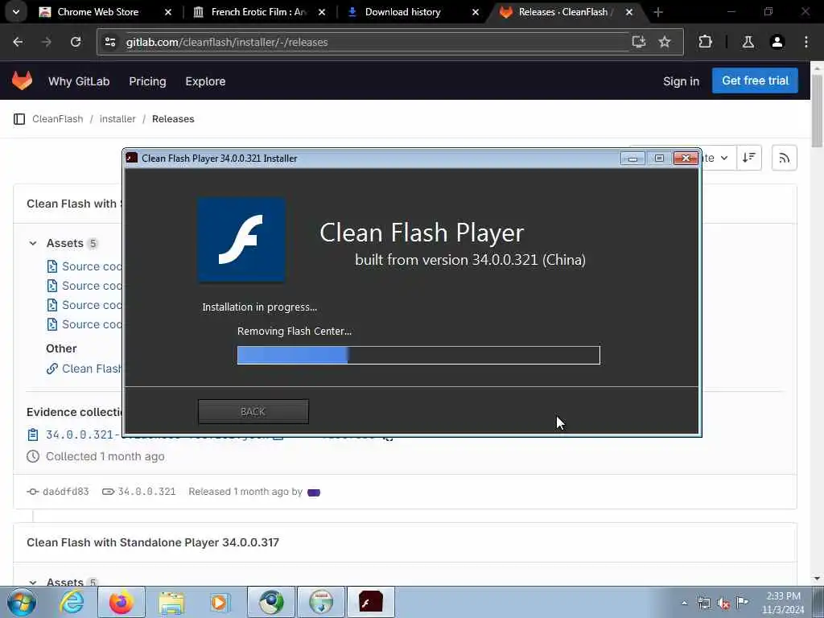Close the Download history tab
This screenshot has width=824, height=618.
pyautogui.click(x=476, y=11)
